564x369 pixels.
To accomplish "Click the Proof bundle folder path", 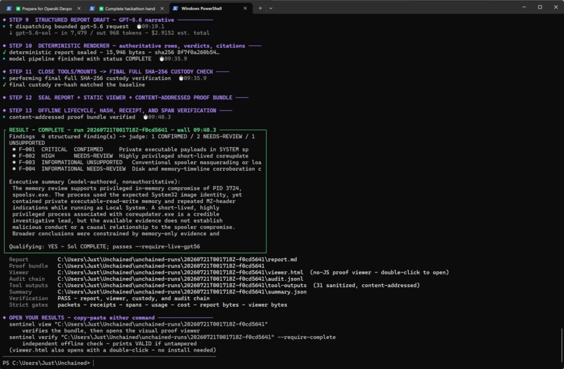I will click(x=161, y=266).
